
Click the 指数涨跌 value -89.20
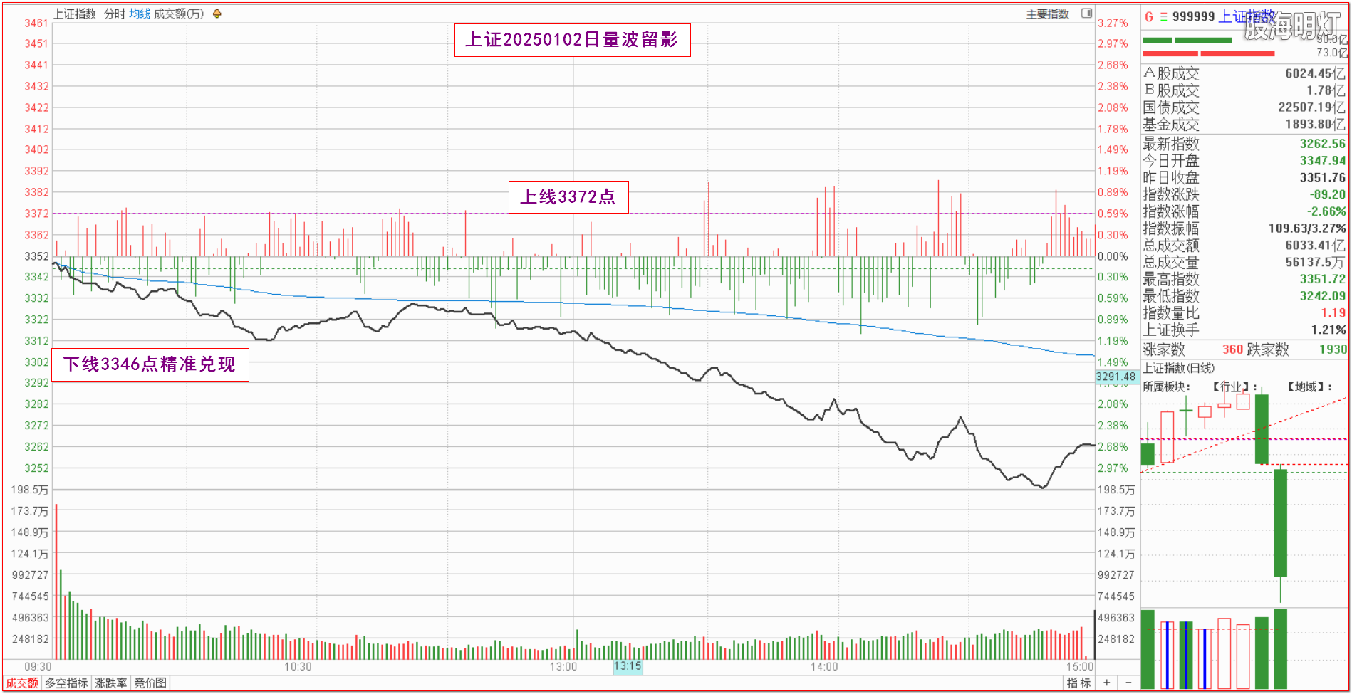click(1328, 194)
